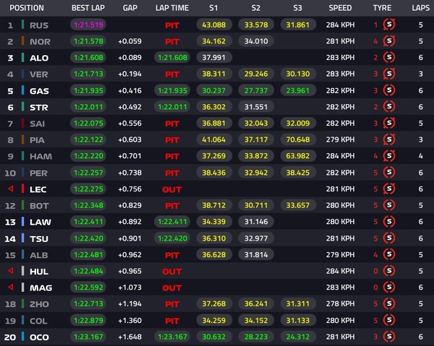Click the red triangle icon beside MAG

click(x=10, y=288)
